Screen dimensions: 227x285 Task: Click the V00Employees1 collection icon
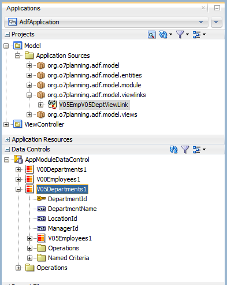tap(29, 179)
